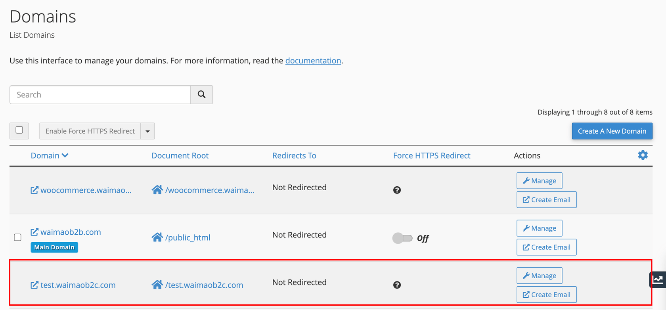Sort by Document Root column
Image resolution: width=666 pixels, height=310 pixels.
coord(180,156)
